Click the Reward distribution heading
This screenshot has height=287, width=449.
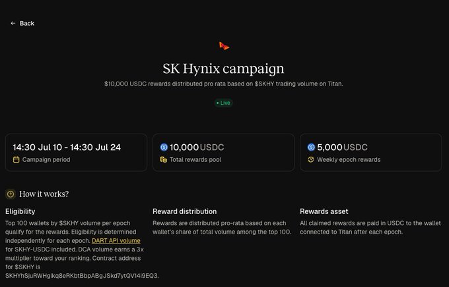click(184, 211)
